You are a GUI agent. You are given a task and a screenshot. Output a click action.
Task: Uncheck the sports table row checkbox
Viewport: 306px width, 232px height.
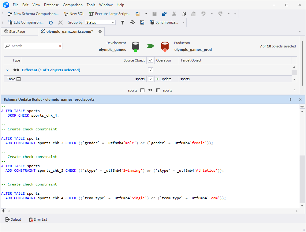point(151,79)
